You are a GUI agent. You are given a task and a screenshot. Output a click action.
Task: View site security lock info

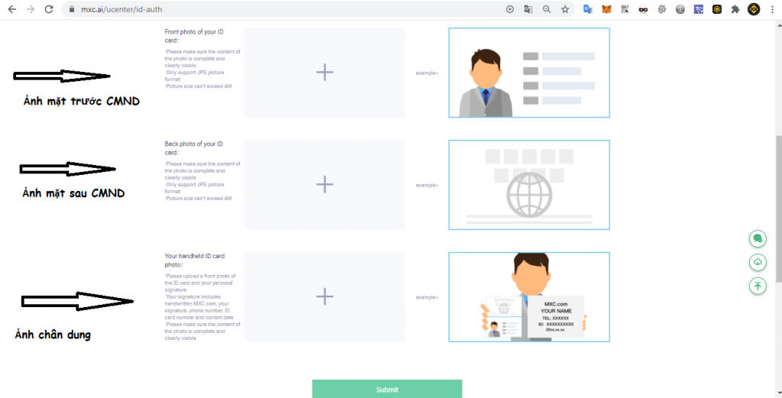[72, 9]
